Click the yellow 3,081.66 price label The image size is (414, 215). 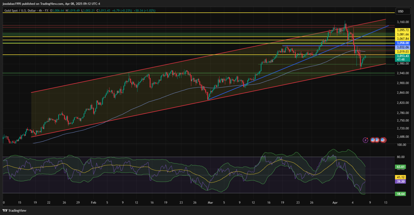tap(402, 34)
